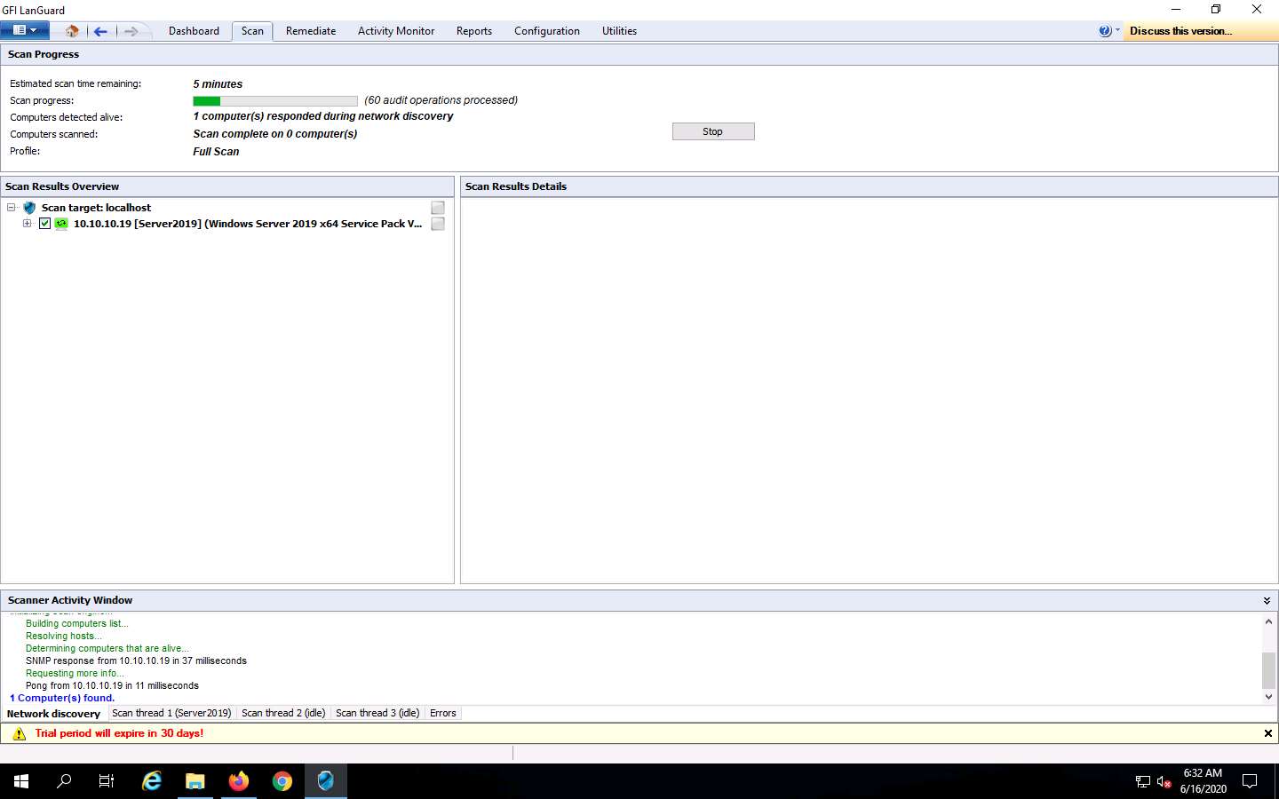This screenshot has width=1279, height=799.
Task: Expand the Help dropdown arrow
Action: (1117, 31)
